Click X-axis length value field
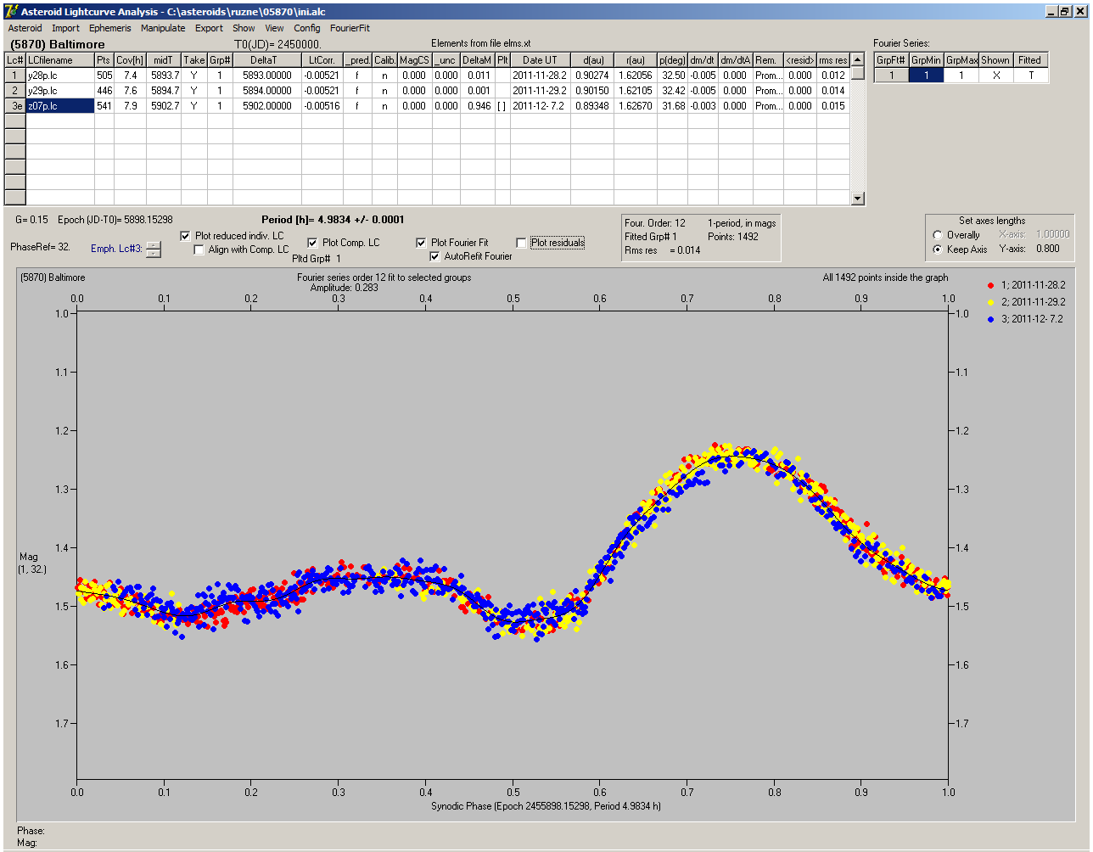Viewport: 1093px width, 852px height. point(1052,234)
